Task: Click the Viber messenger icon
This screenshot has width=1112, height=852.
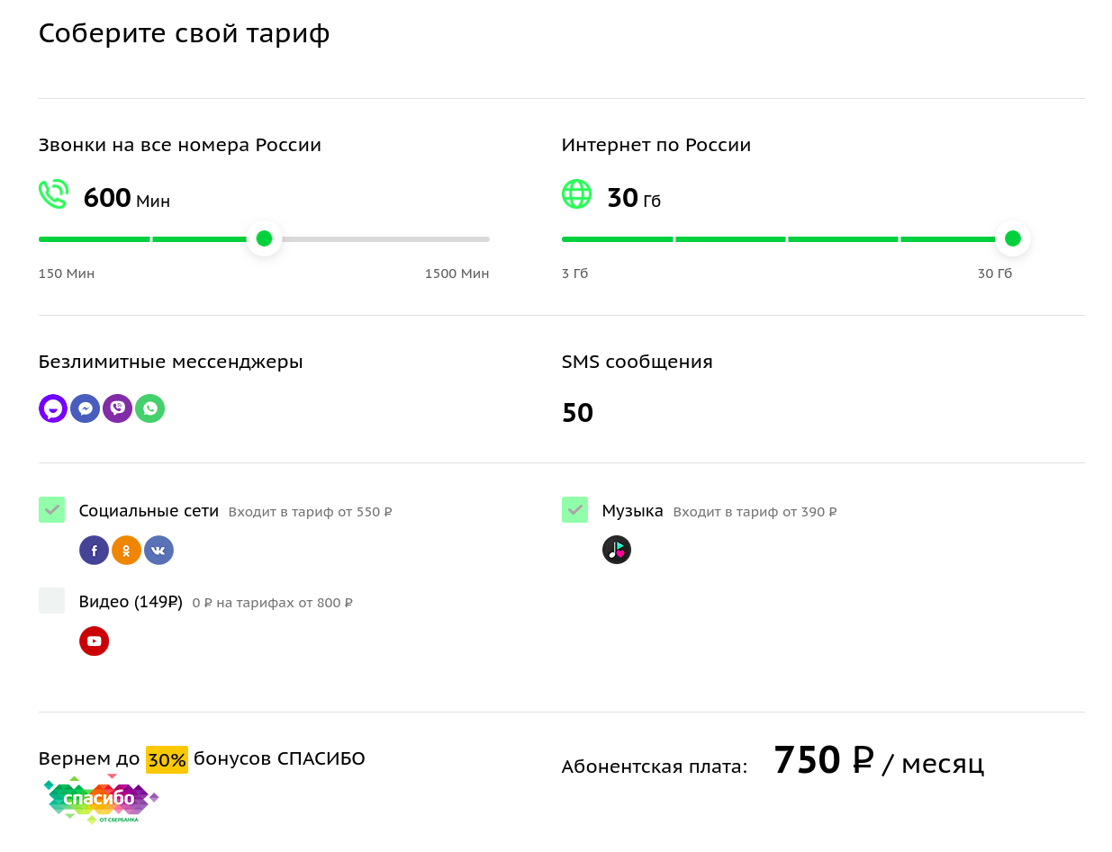Action: point(117,408)
